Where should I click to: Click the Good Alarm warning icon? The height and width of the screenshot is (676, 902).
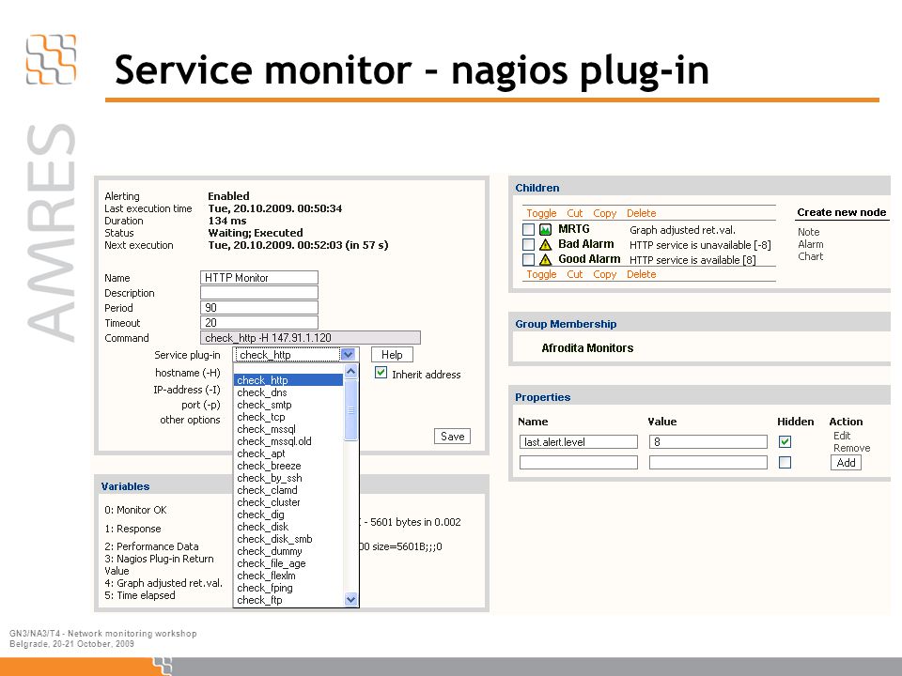coord(545,260)
